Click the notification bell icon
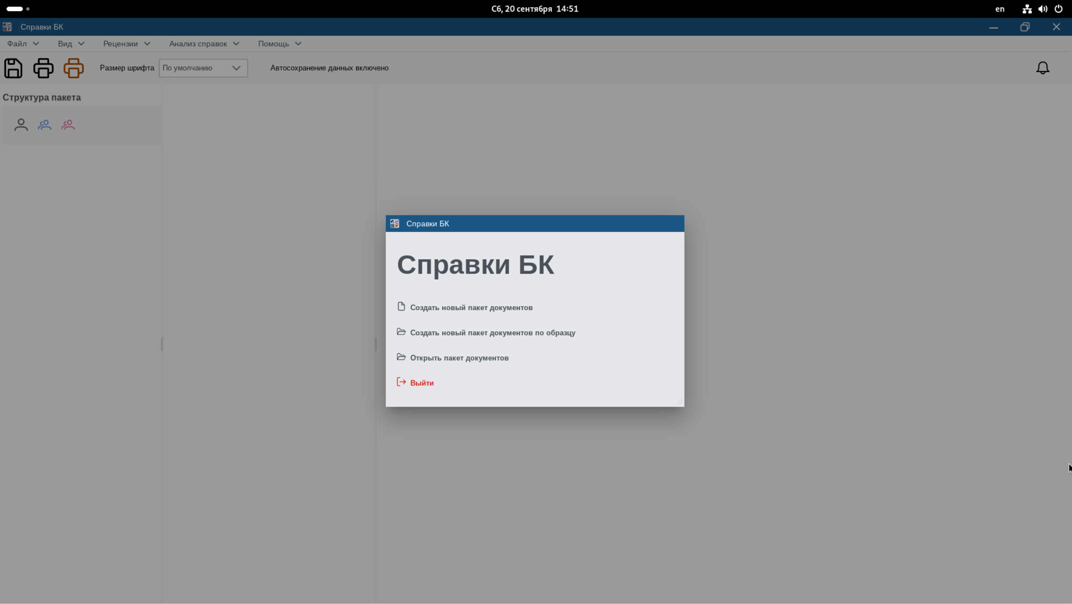 (1042, 68)
